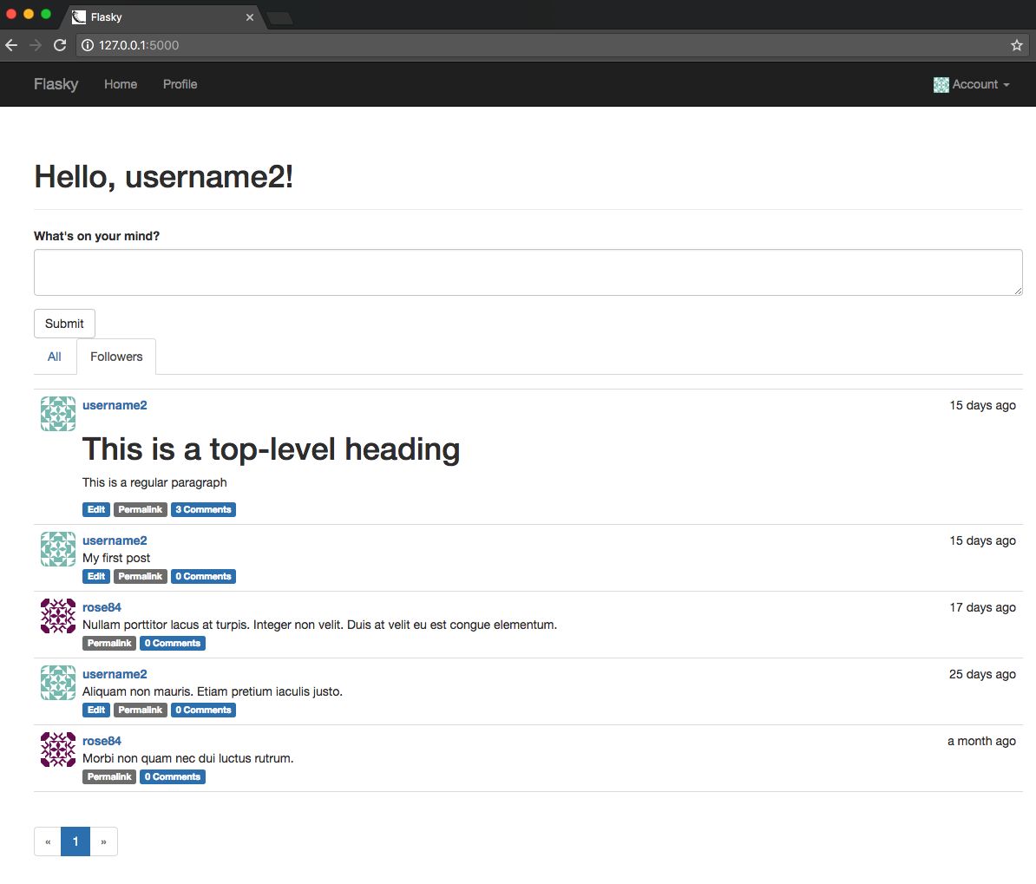Click the site information icon in the address bar
The width and height of the screenshot is (1036, 884).
click(88, 45)
